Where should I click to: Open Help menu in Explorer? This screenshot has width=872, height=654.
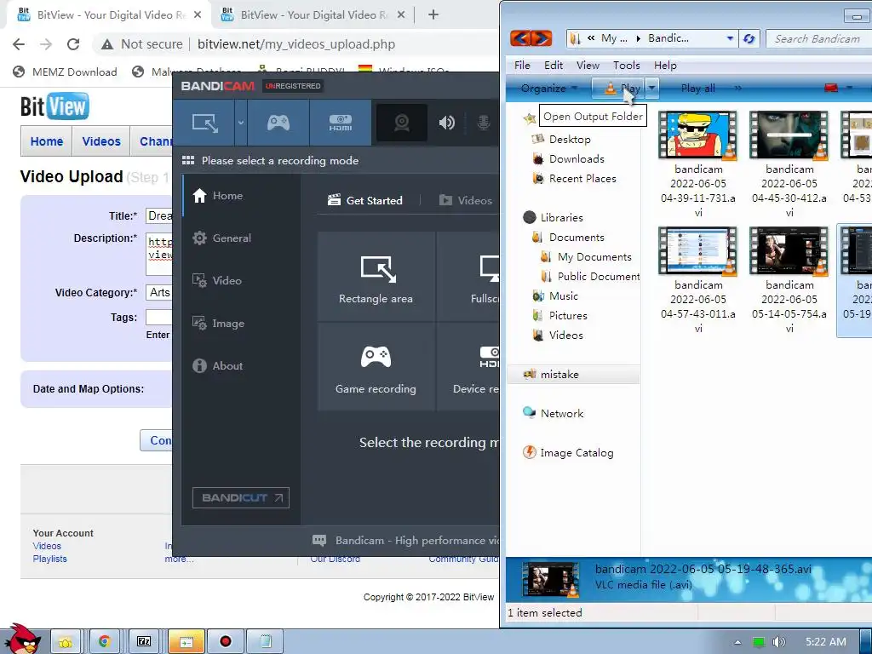pos(665,66)
